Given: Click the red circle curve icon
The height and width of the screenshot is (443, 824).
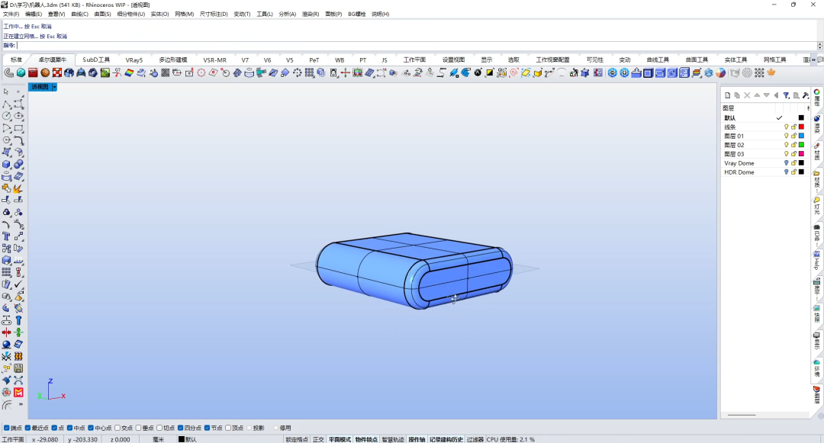Looking at the screenshot, I should [201, 73].
